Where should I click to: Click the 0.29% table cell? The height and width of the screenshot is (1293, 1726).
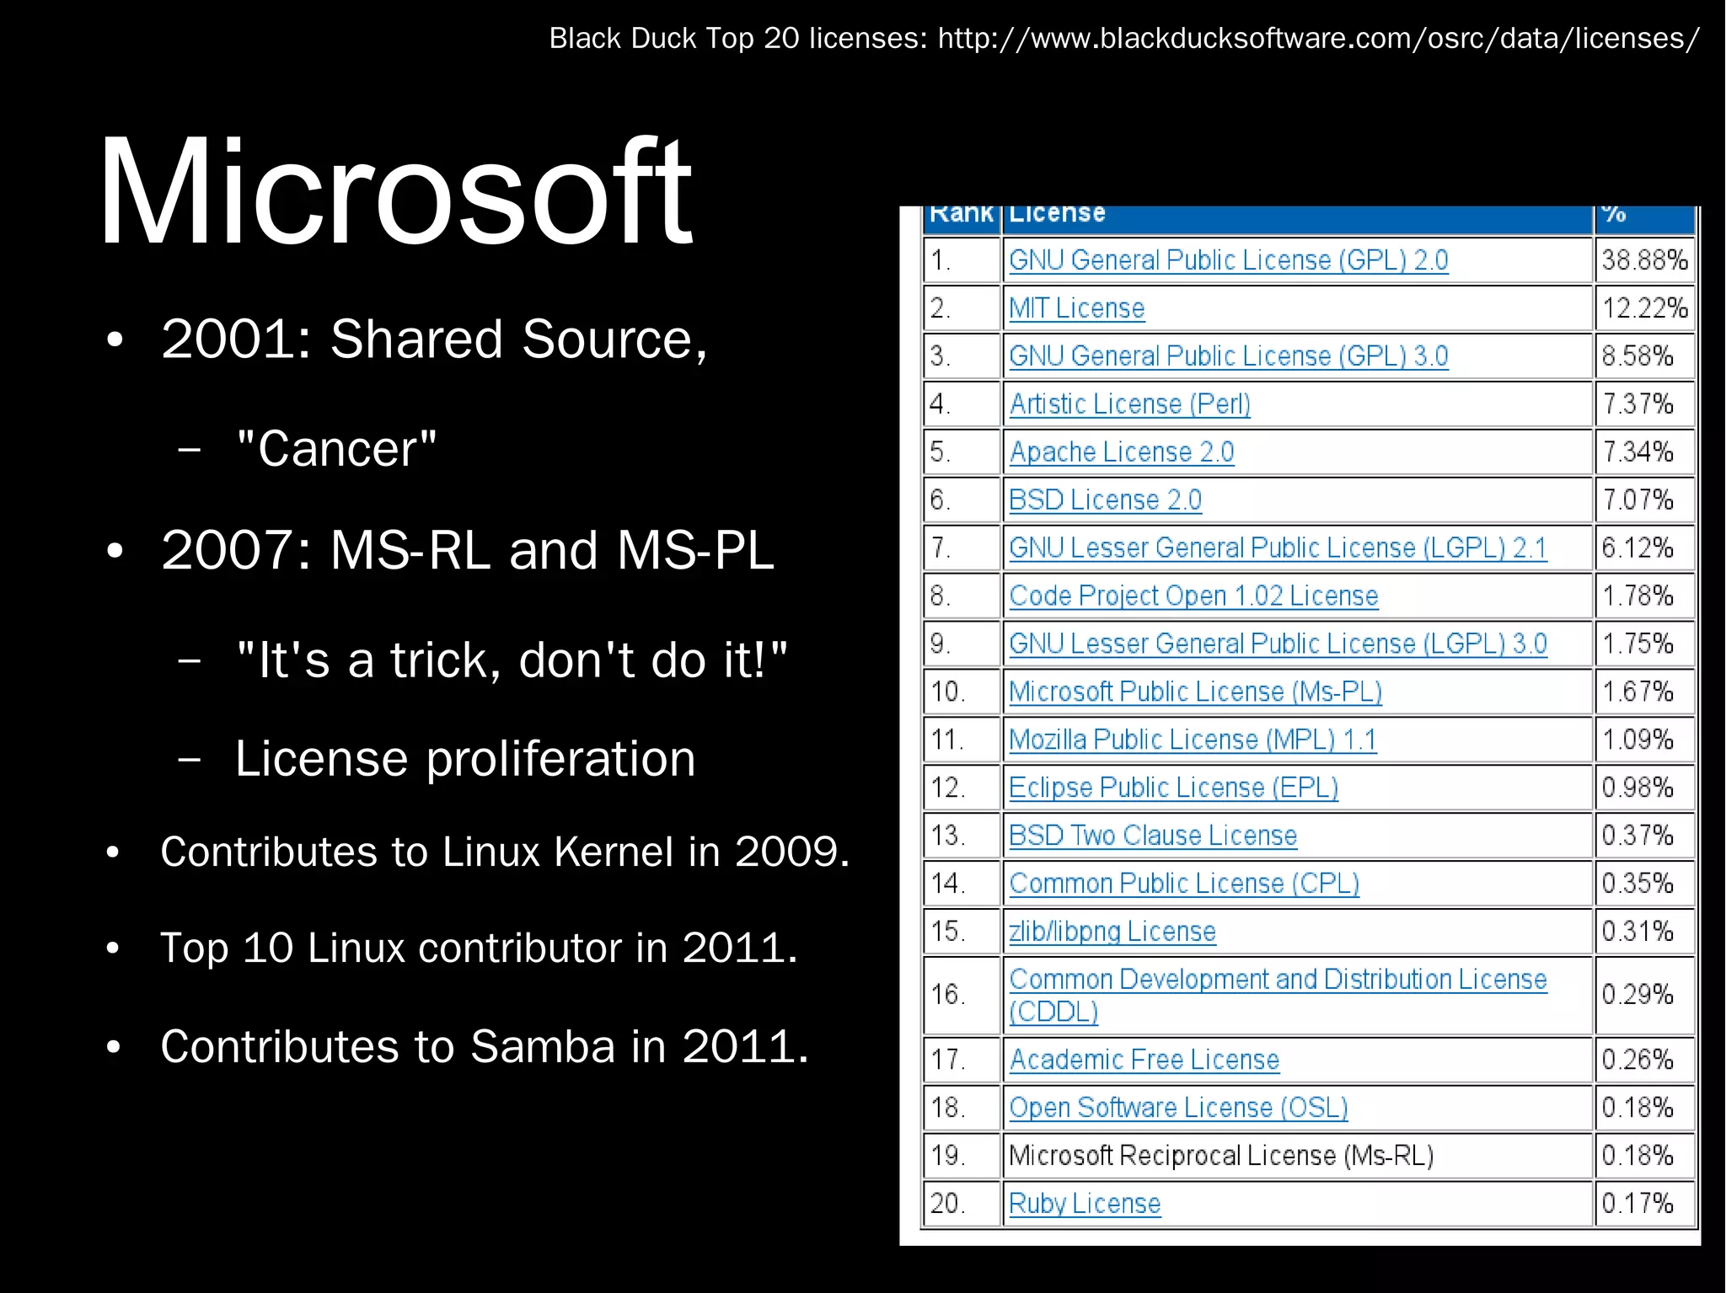point(1644,996)
